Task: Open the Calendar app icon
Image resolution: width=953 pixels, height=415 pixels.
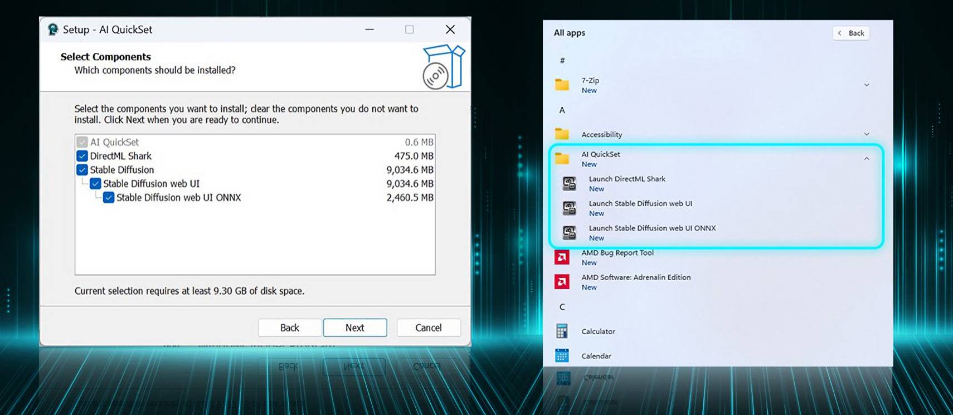Action: pos(562,355)
